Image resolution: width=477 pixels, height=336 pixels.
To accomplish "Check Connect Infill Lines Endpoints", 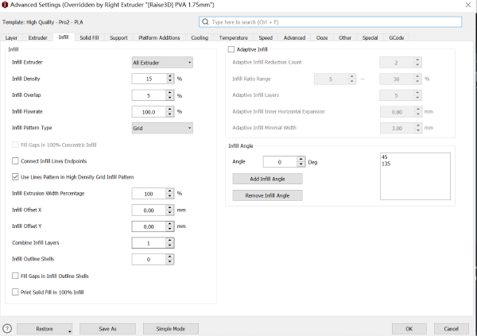I will pyautogui.click(x=16, y=161).
